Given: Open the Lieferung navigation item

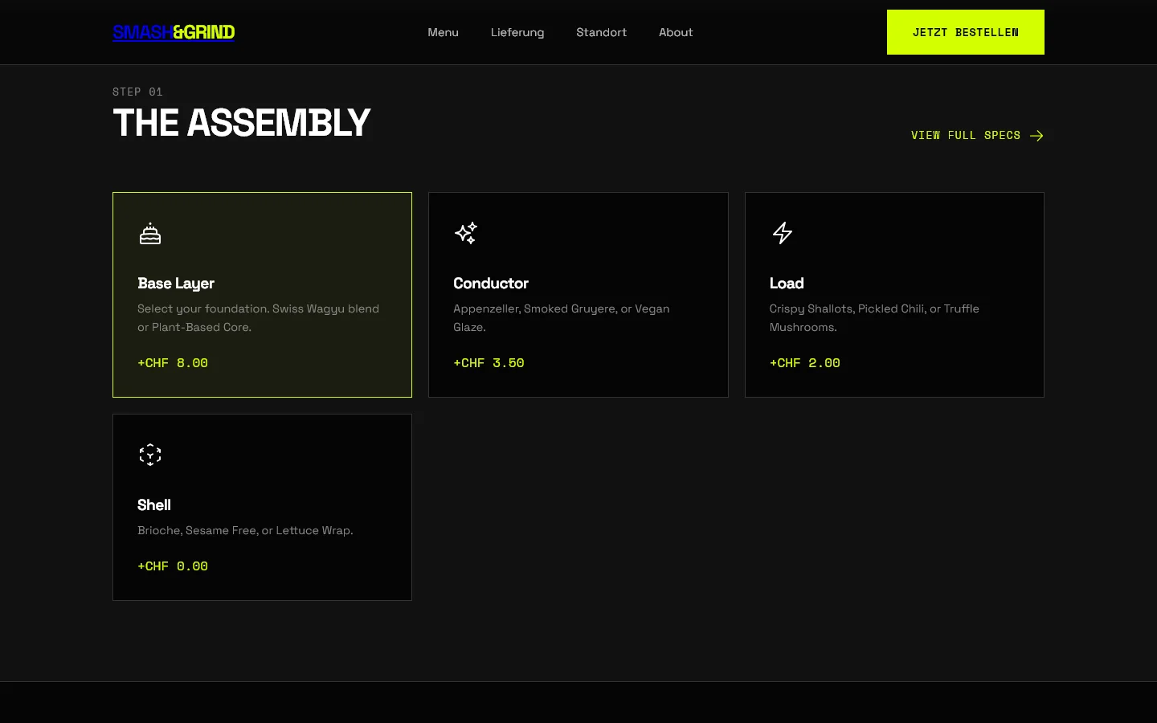Looking at the screenshot, I should click(517, 32).
